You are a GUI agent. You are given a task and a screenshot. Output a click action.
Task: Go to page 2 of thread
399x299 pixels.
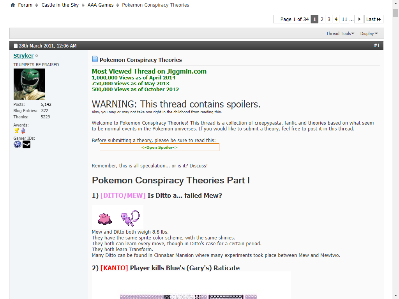322,19
